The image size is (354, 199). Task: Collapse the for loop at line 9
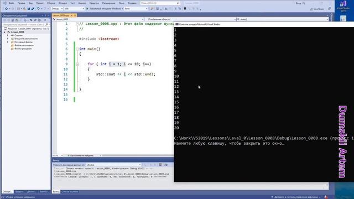77,64
